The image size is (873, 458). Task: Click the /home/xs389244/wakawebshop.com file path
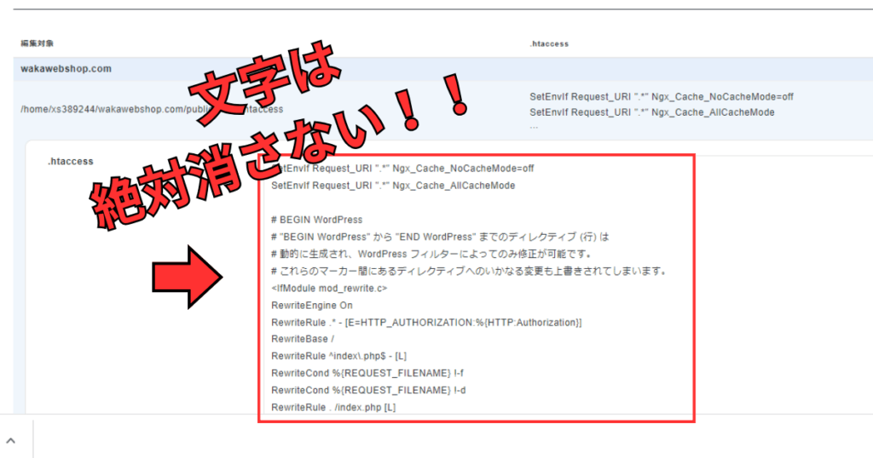pyautogui.click(x=111, y=109)
